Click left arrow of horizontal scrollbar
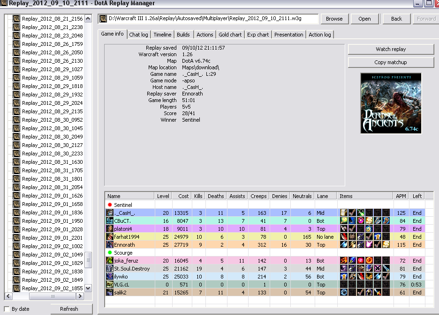The image size is (439, 315). (x=8, y=296)
